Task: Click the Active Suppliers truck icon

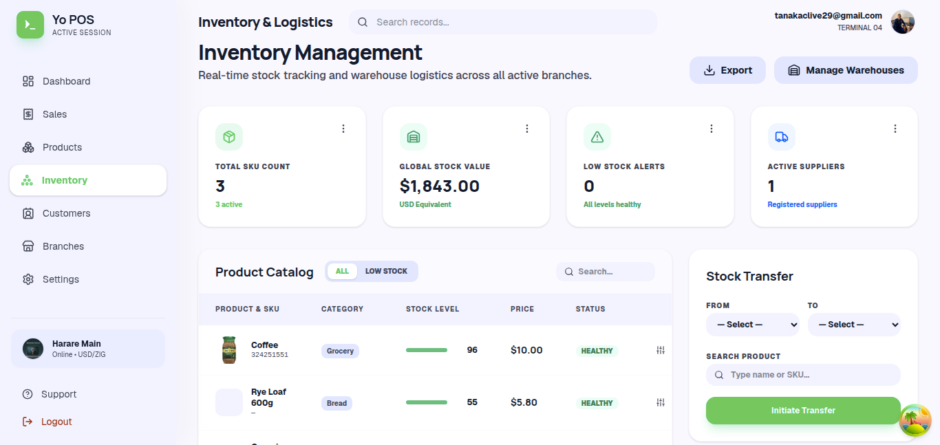Action: point(782,137)
